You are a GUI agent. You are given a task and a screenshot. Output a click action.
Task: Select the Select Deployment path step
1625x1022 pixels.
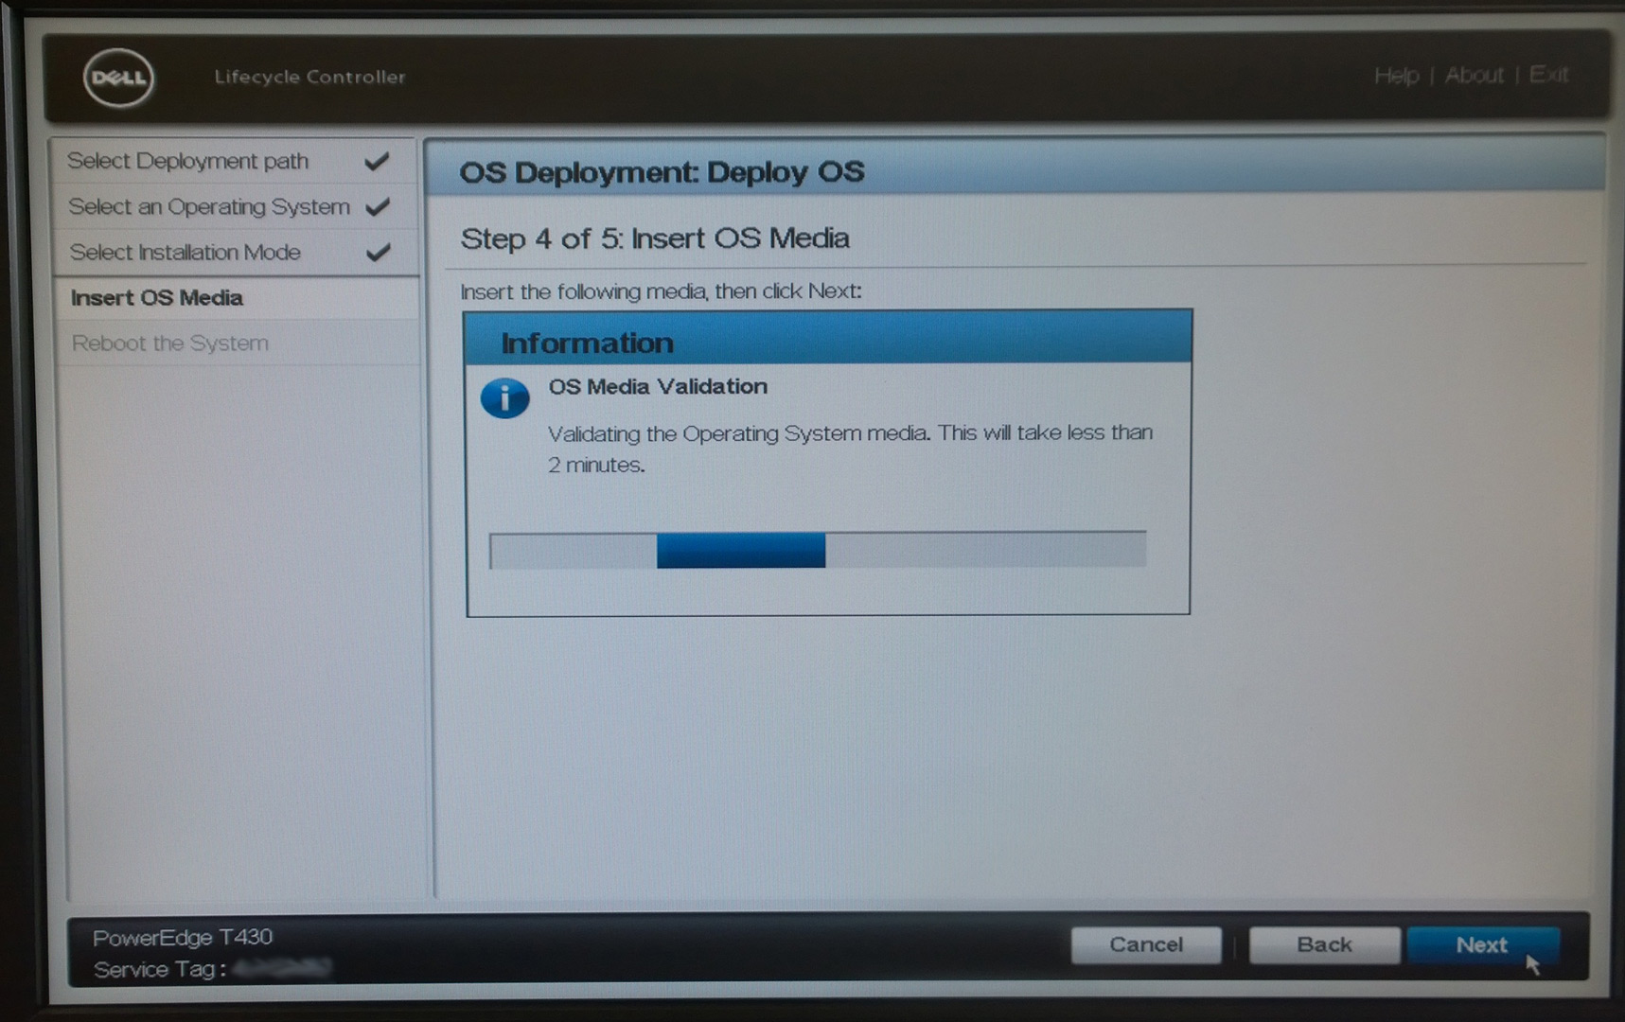(x=234, y=161)
